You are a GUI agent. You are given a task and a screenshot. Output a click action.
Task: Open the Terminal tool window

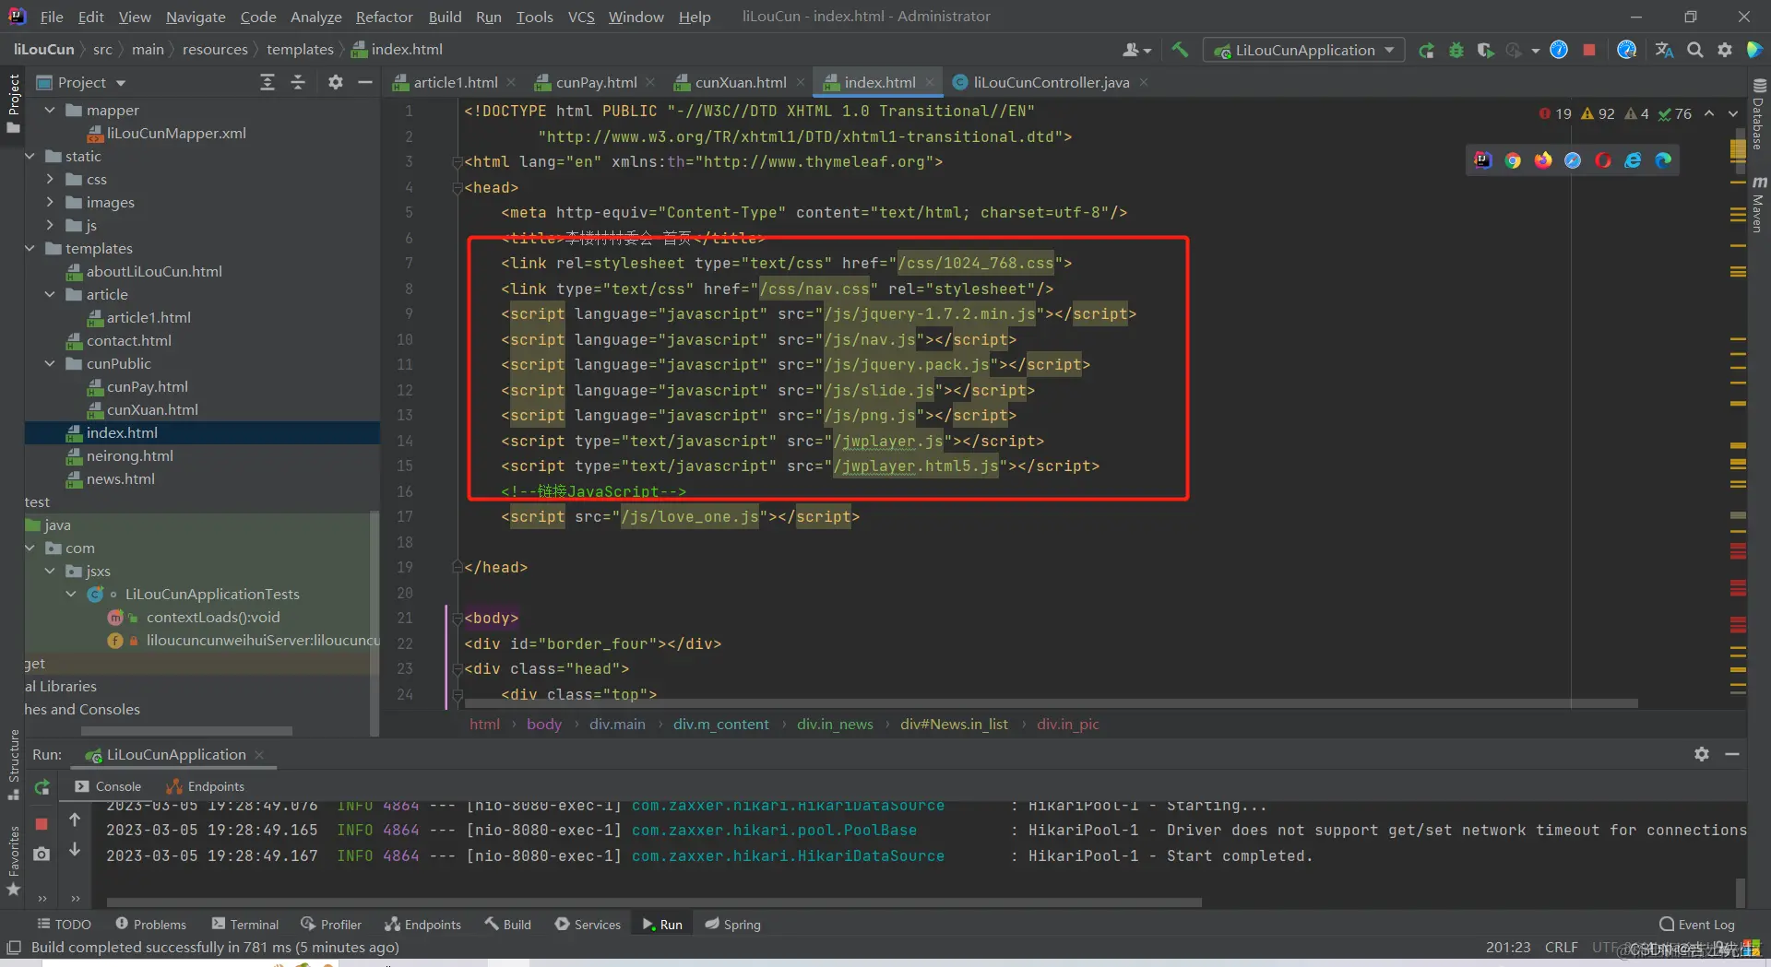click(x=244, y=924)
